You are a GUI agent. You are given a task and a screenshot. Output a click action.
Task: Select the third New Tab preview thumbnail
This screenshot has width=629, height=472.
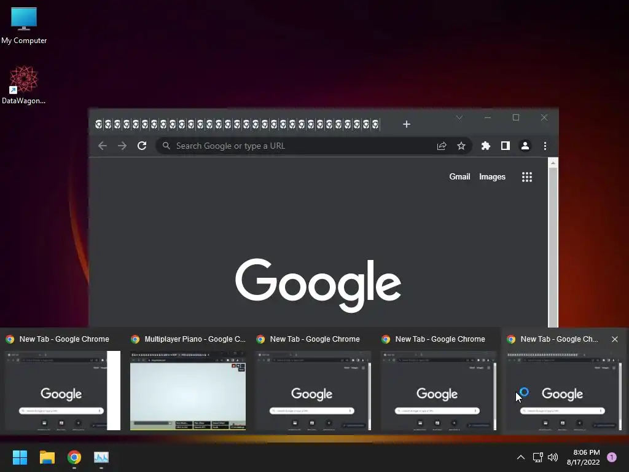[x=313, y=390]
